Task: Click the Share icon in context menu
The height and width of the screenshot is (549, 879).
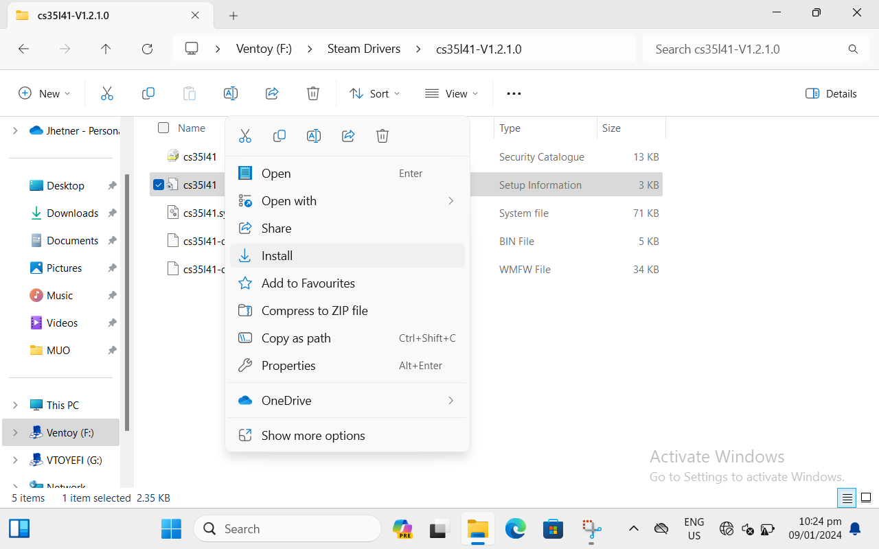Action: coord(348,136)
